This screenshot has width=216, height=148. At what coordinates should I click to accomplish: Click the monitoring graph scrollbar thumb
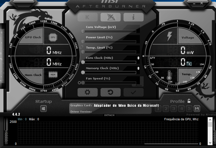coord(210,125)
